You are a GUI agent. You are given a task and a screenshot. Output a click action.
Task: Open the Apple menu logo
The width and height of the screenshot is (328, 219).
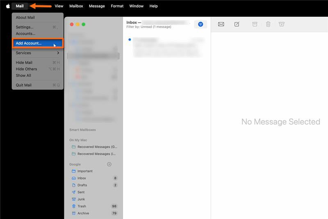point(8,6)
